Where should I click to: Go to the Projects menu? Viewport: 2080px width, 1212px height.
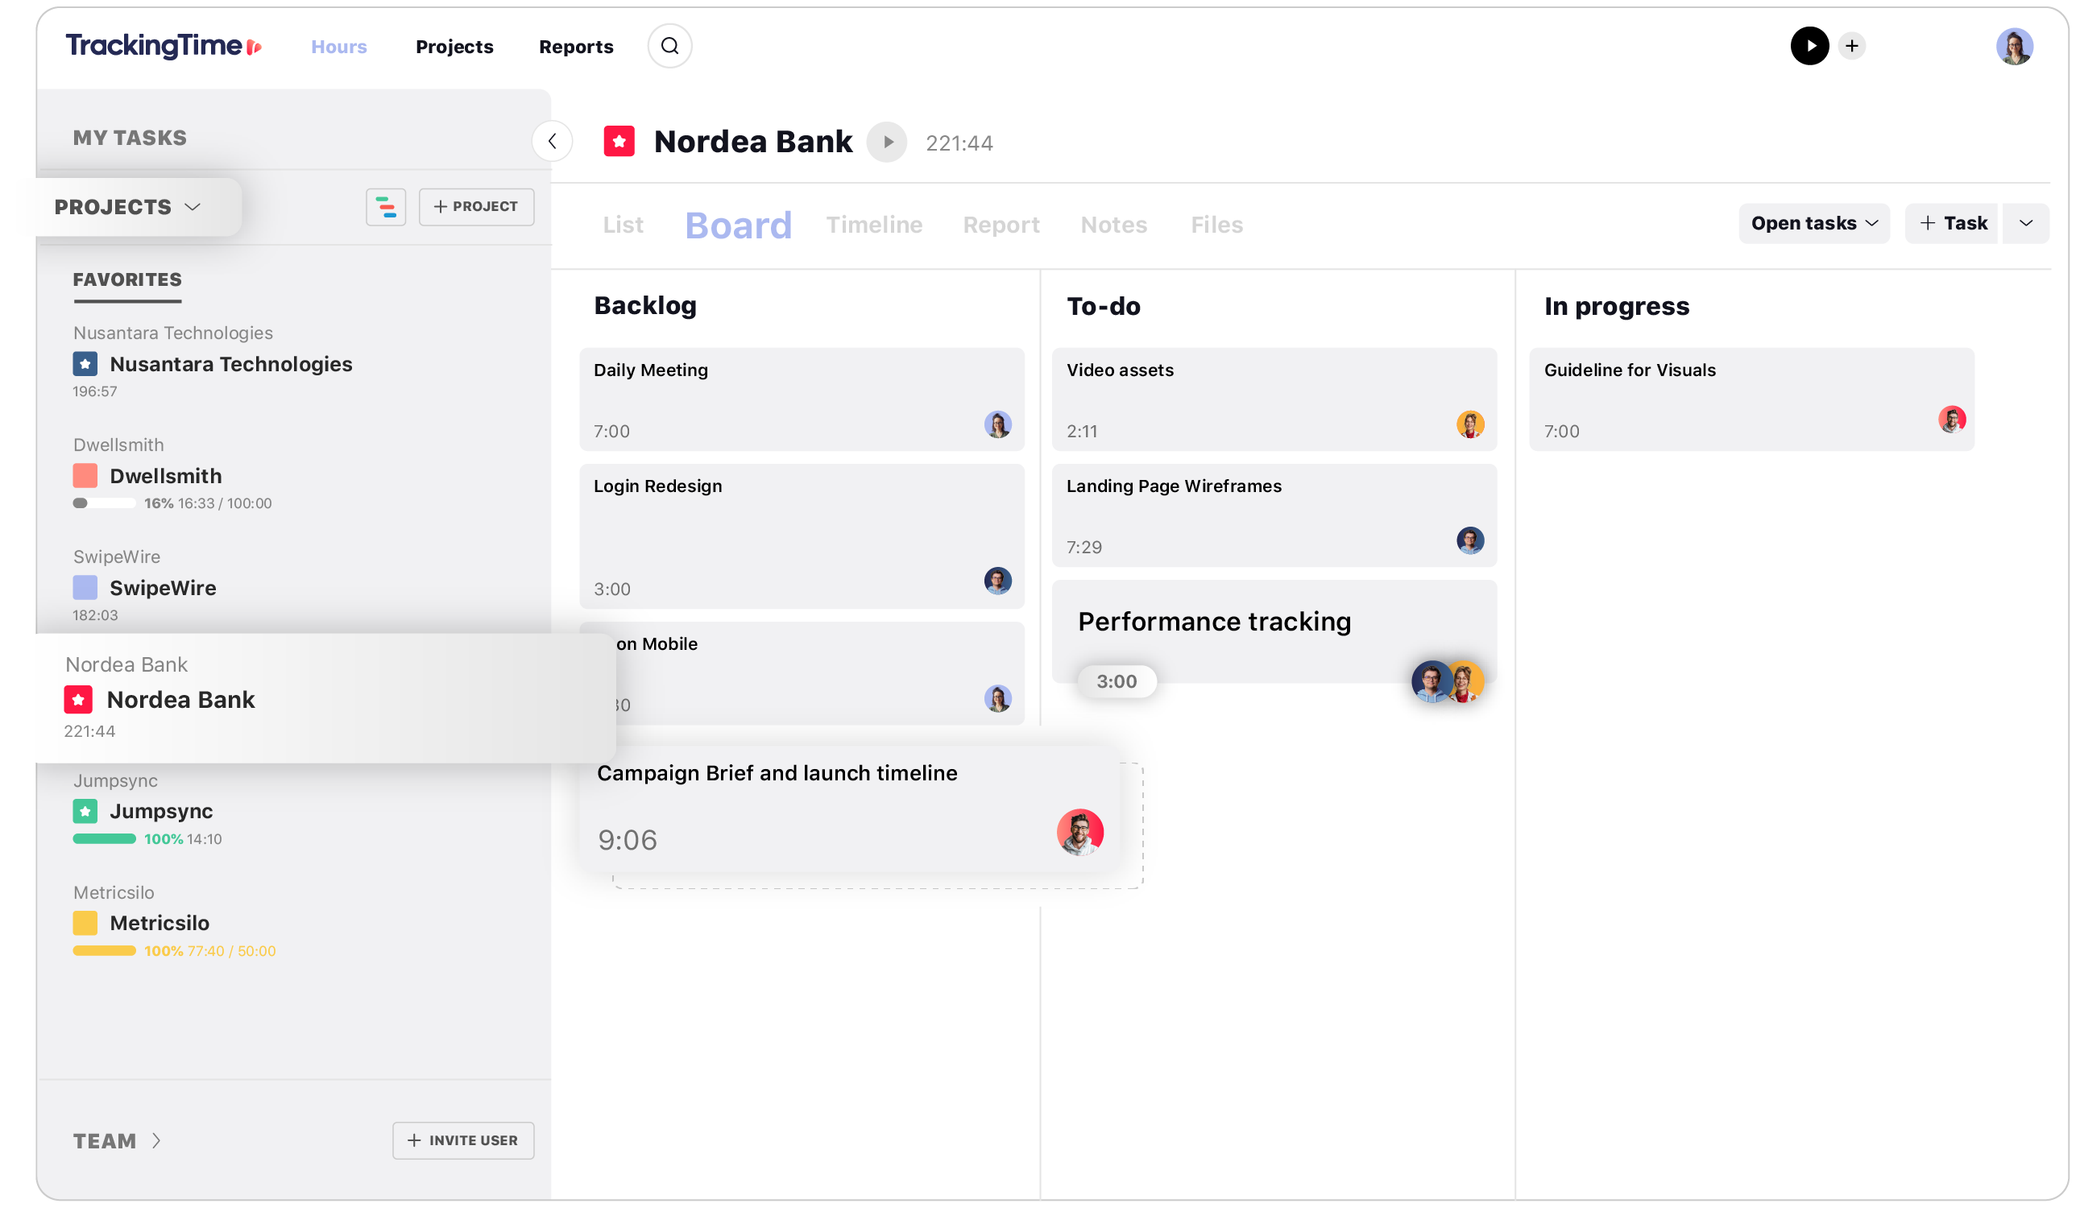(454, 47)
